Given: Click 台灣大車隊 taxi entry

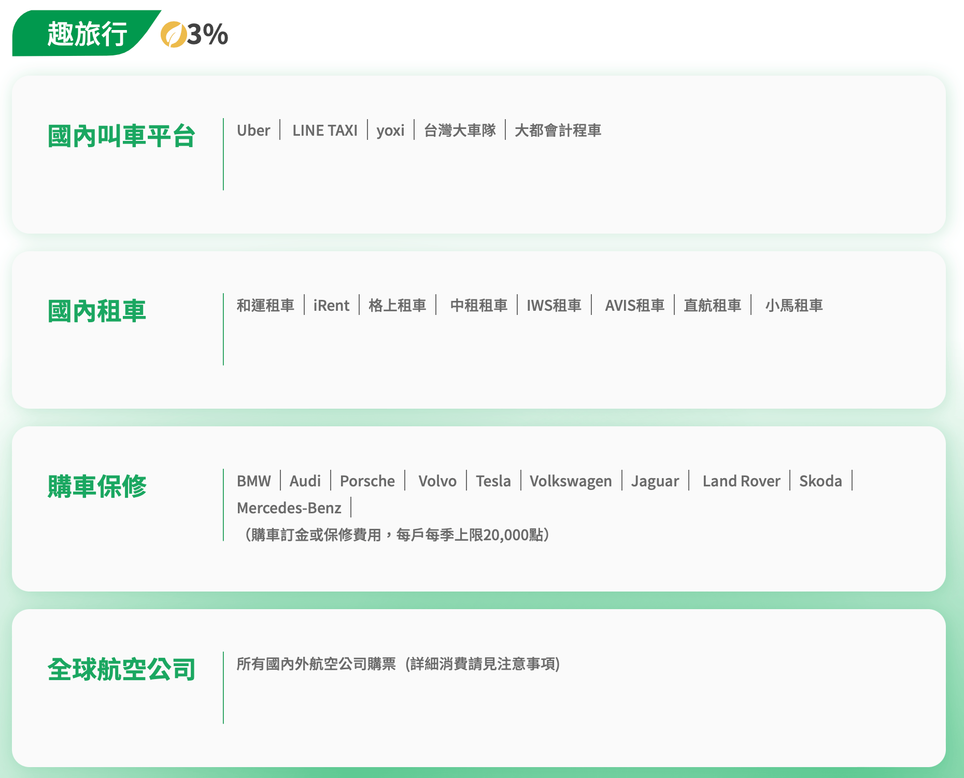Looking at the screenshot, I should 460,131.
